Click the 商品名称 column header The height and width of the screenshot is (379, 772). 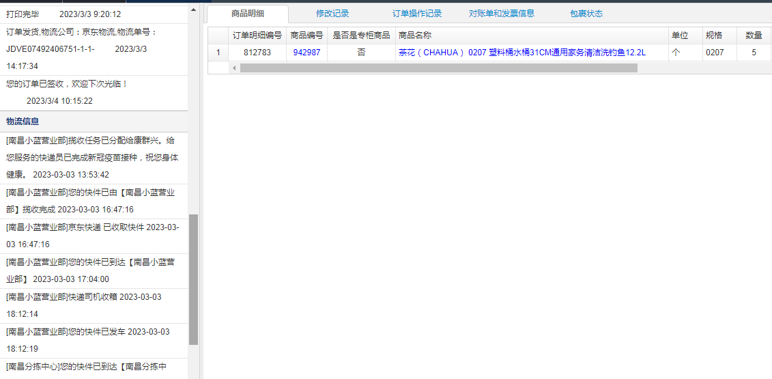[x=532, y=36]
